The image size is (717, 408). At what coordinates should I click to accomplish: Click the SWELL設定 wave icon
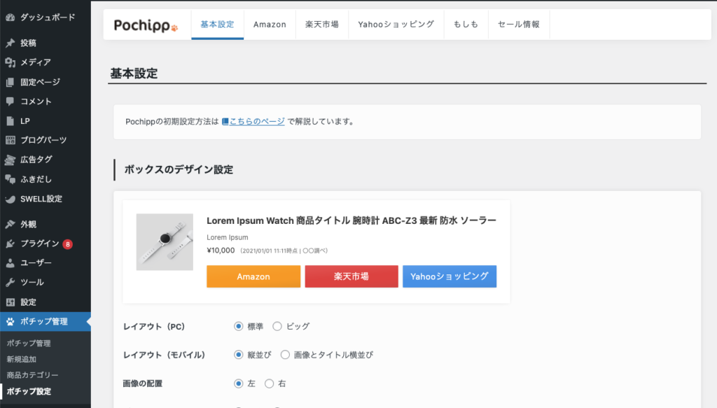pyautogui.click(x=10, y=199)
